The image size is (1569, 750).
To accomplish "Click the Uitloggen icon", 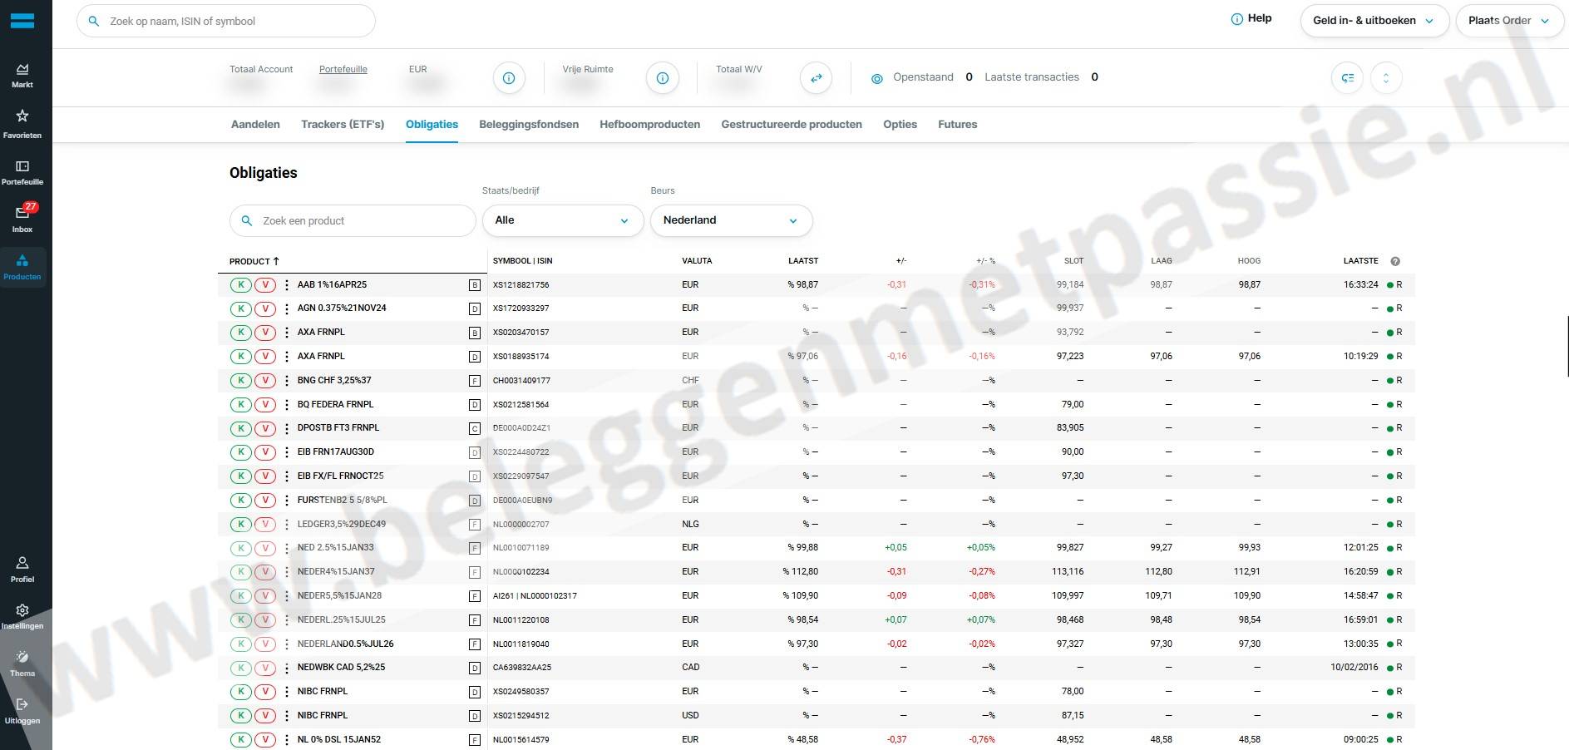I will tap(22, 710).
